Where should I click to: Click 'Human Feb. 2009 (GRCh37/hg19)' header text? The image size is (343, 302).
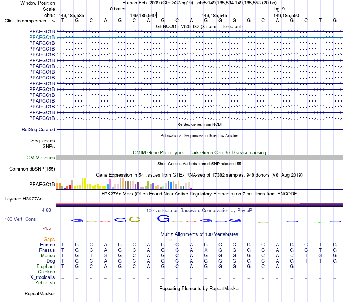158,3
